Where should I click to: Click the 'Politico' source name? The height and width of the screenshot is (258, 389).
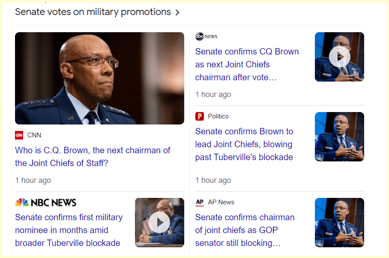(218, 116)
